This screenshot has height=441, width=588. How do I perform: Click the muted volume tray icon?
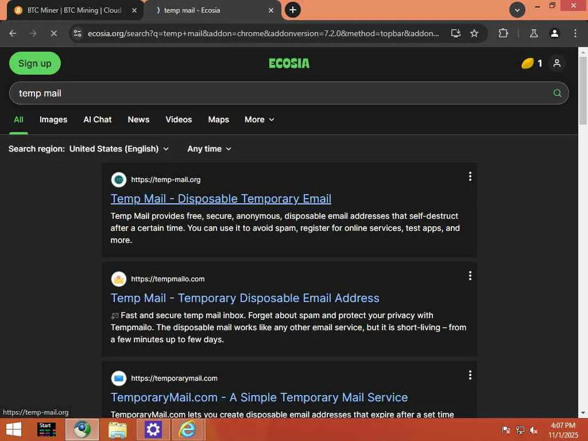click(x=533, y=430)
